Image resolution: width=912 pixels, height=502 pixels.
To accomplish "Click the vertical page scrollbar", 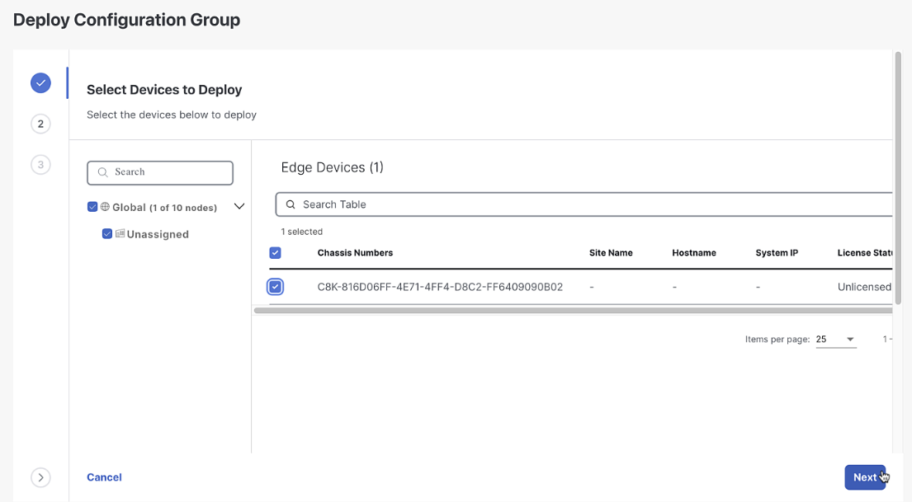I will tap(899, 178).
